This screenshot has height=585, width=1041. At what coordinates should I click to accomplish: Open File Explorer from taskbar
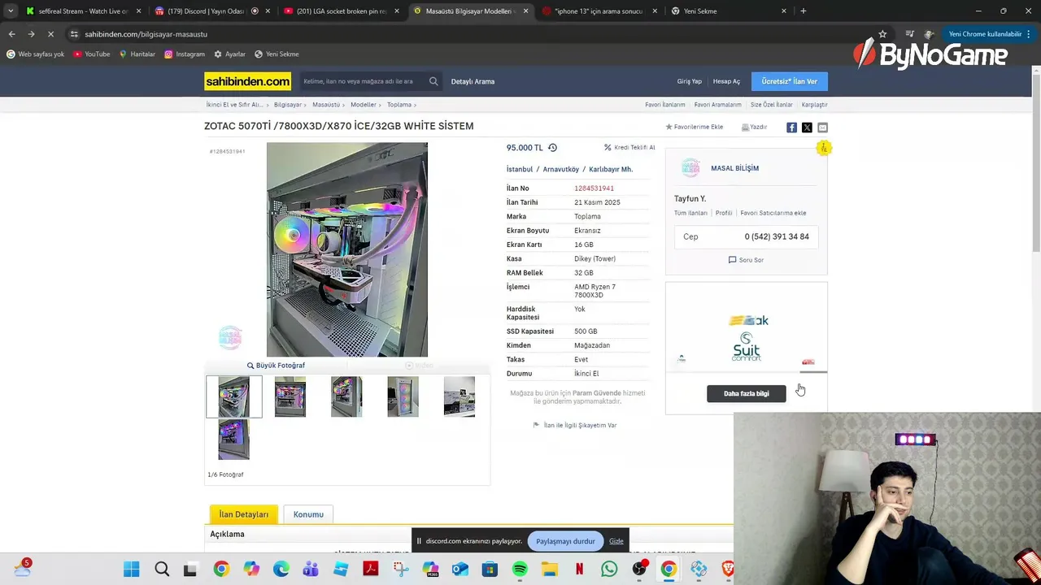pos(550,570)
